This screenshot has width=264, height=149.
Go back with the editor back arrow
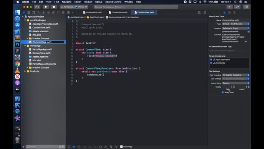point(73,12)
